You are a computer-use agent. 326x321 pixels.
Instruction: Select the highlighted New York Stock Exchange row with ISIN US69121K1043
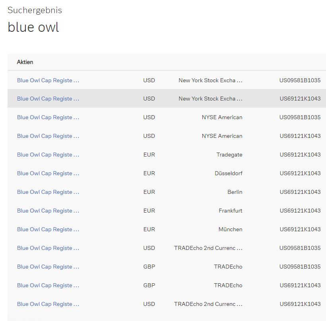pos(48,99)
